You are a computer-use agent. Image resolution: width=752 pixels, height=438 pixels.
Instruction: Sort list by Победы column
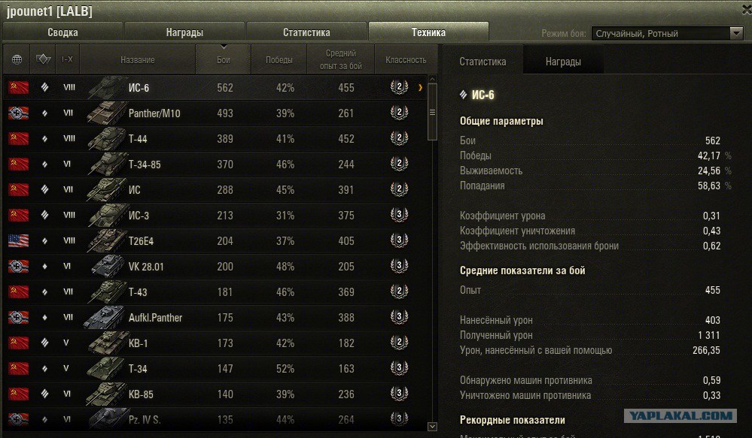[x=279, y=60]
